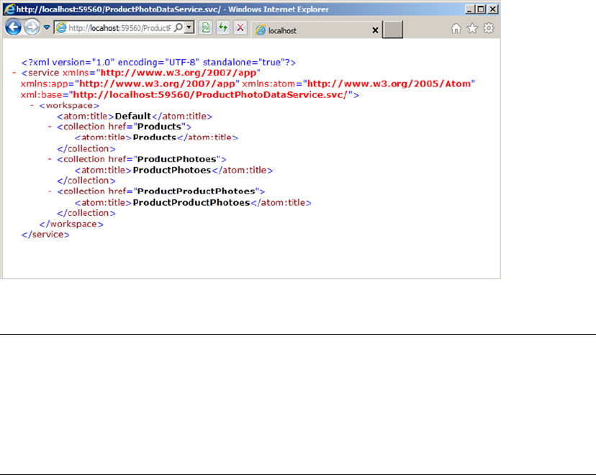Click the closing </workspace> tag
Screen dimensions: 596x475
(x=71, y=225)
